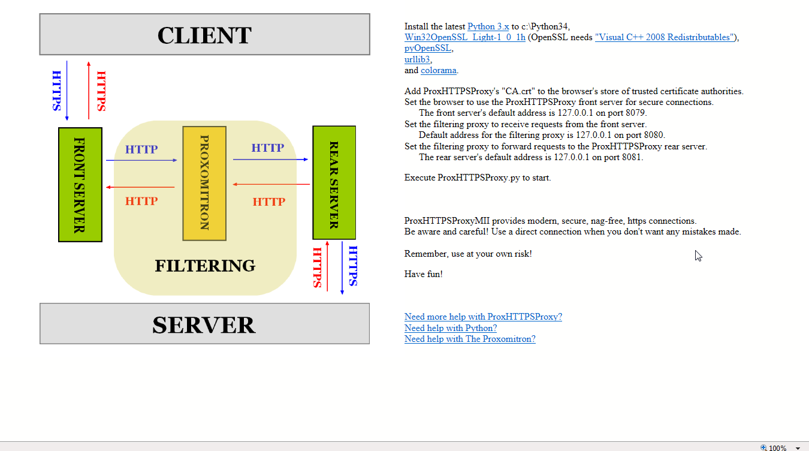Viewport: 809px width, 451px height.
Task: Click the red HTTPS label above SERVER
Action: 318,267
